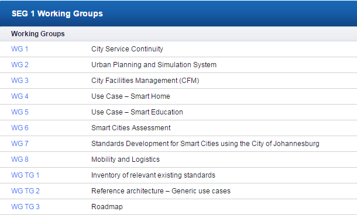Image resolution: width=357 pixels, height=215 pixels.
Task: Click the Working Groups column heading
Action: pyautogui.click(x=38, y=34)
